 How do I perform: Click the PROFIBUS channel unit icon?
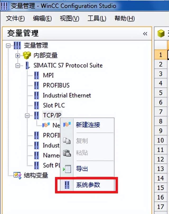pos(37,85)
